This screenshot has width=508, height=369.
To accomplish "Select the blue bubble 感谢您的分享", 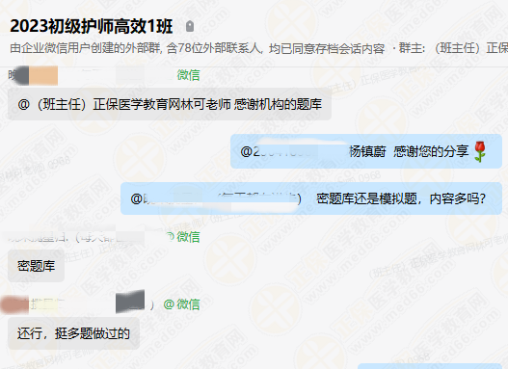I will (x=366, y=151).
